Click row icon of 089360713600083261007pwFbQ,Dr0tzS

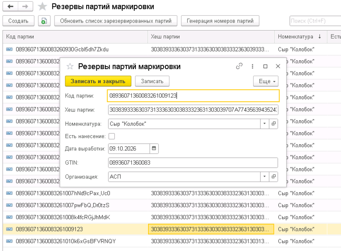click(9, 205)
